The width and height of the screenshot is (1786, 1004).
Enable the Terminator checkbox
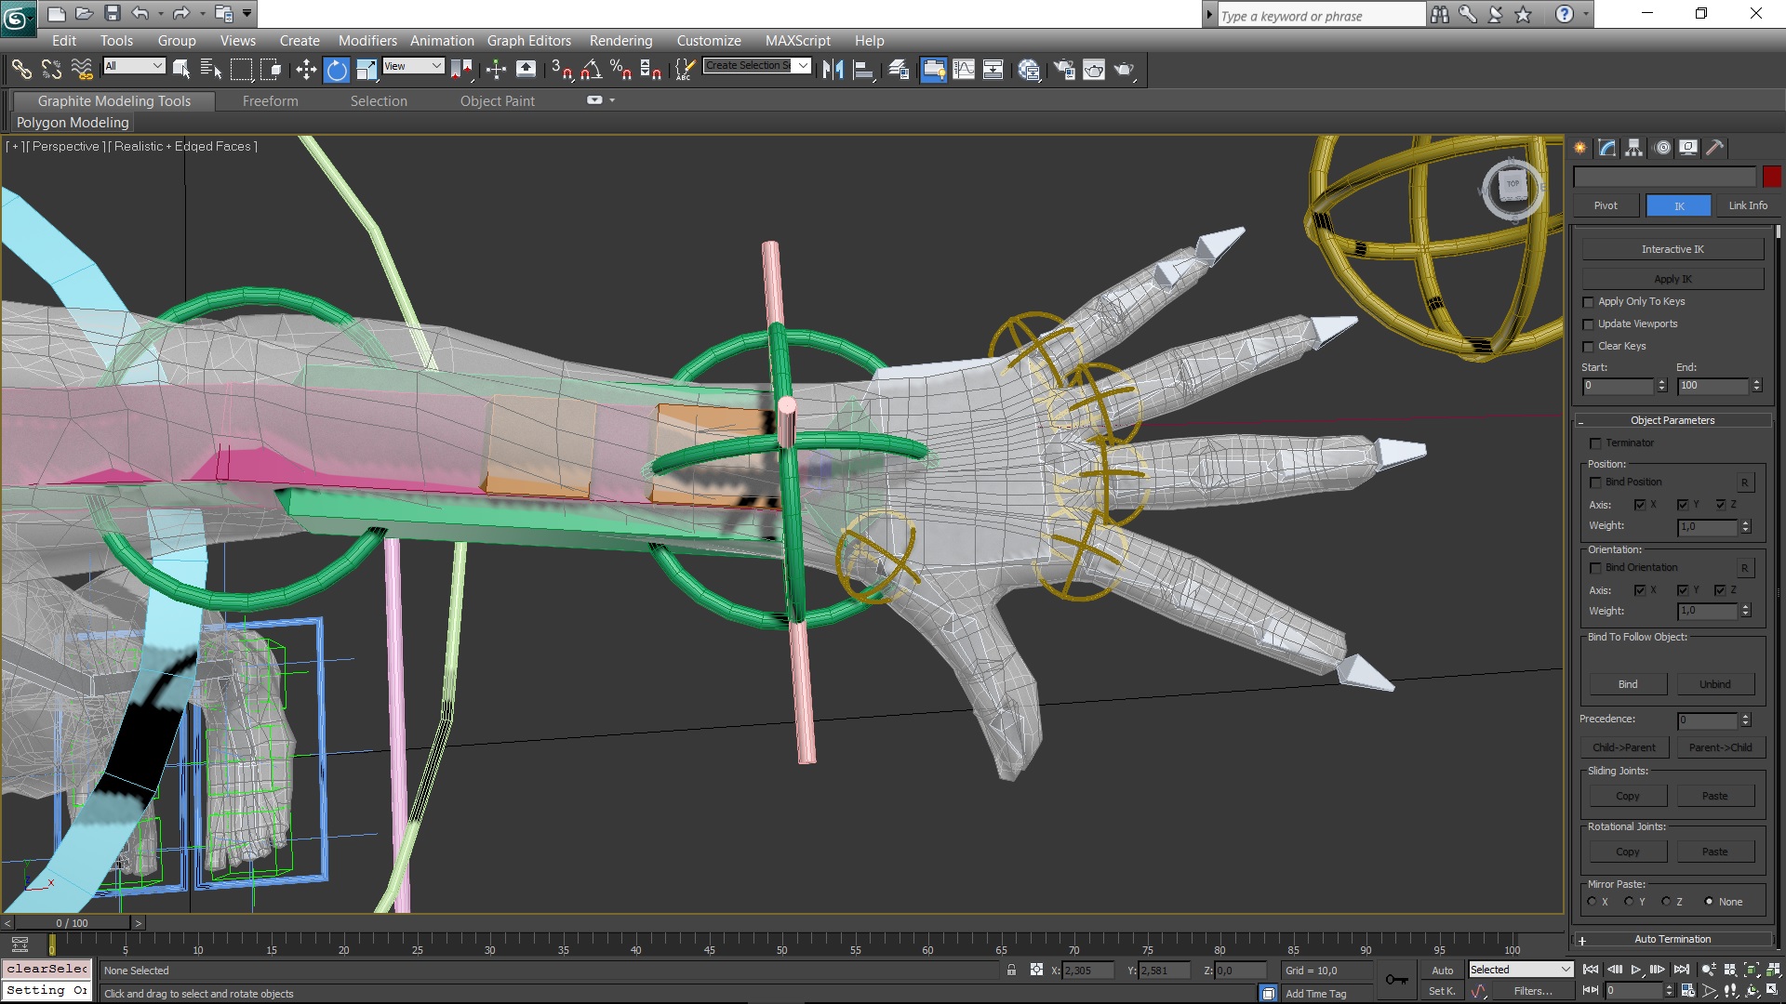coord(1596,443)
